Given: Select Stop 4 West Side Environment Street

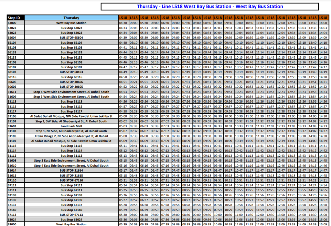Looking at the screenshot, I should 71,92.
